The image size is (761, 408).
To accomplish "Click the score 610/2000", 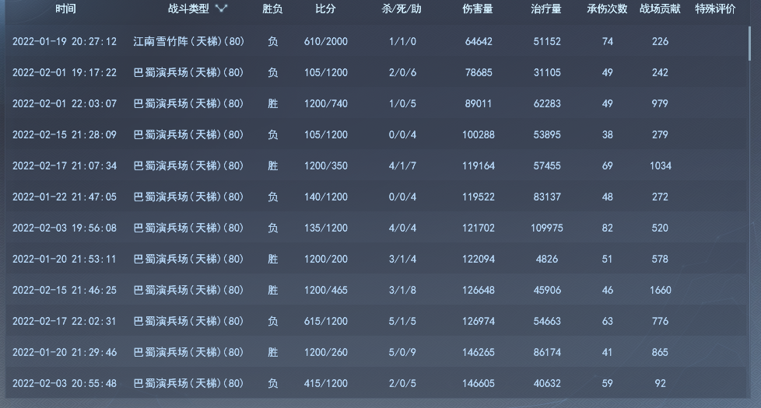I will 326,42.
